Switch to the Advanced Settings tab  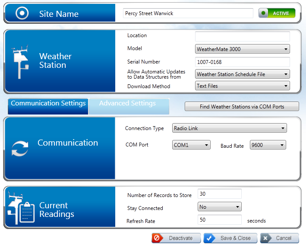pyautogui.click(x=128, y=104)
